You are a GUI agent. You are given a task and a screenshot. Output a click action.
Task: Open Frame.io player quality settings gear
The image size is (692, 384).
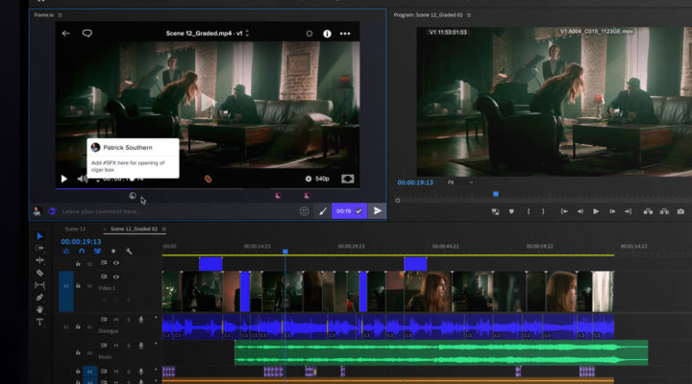point(309,179)
